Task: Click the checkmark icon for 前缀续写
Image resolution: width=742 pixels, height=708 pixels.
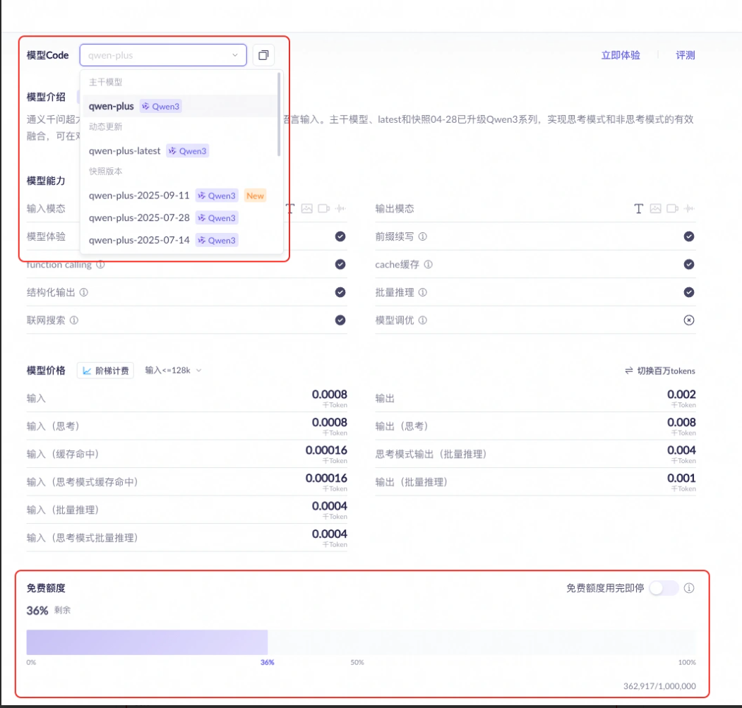Action: pyautogui.click(x=689, y=236)
